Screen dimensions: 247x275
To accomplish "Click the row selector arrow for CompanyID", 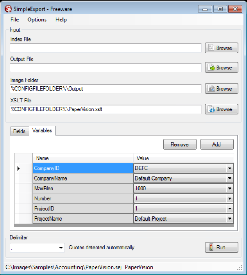I will 18,168.
